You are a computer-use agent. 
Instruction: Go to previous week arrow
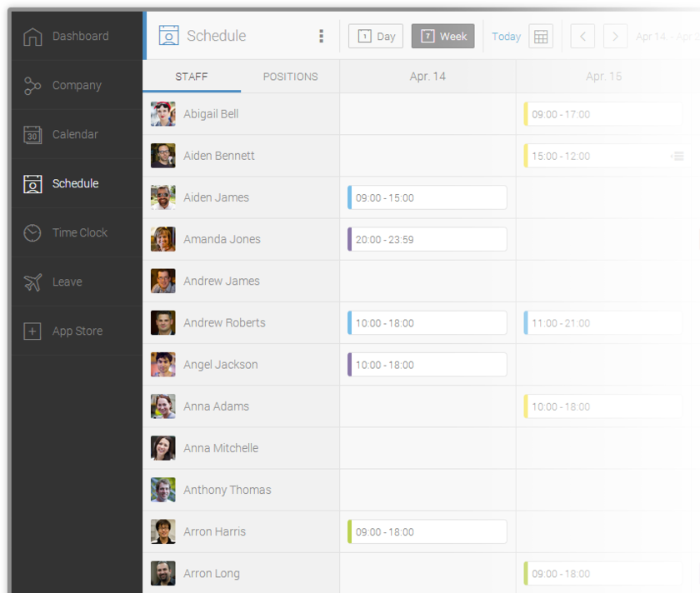click(x=582, y=37)
